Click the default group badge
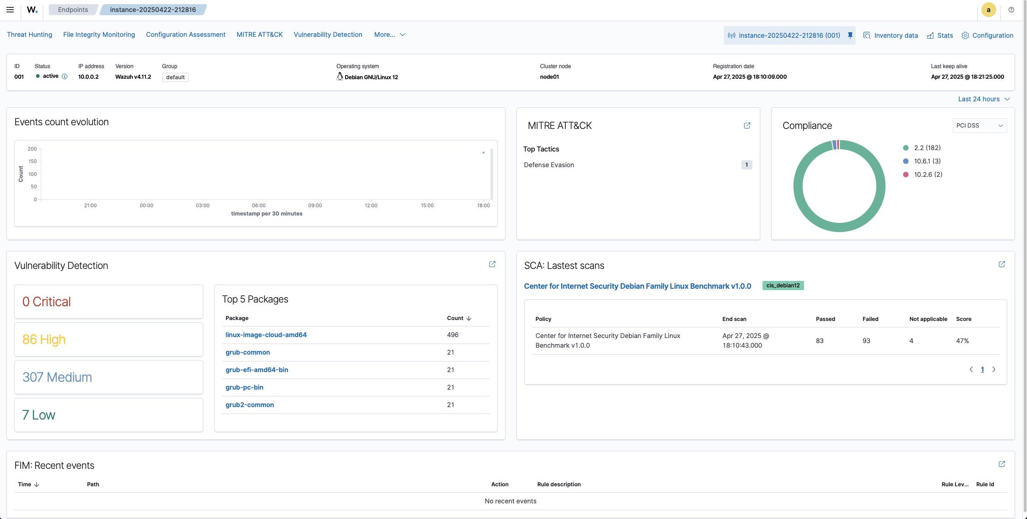 [175, 77]
